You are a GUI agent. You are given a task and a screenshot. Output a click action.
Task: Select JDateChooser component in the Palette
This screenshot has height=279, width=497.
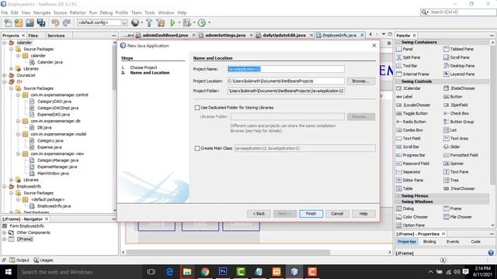[459, 88]
